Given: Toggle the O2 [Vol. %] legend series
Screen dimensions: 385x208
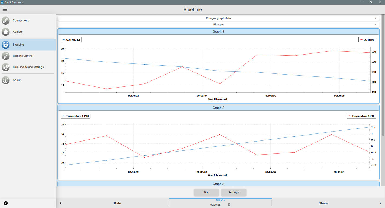Looking at the screenshot, I should click(x=71, y=40).
